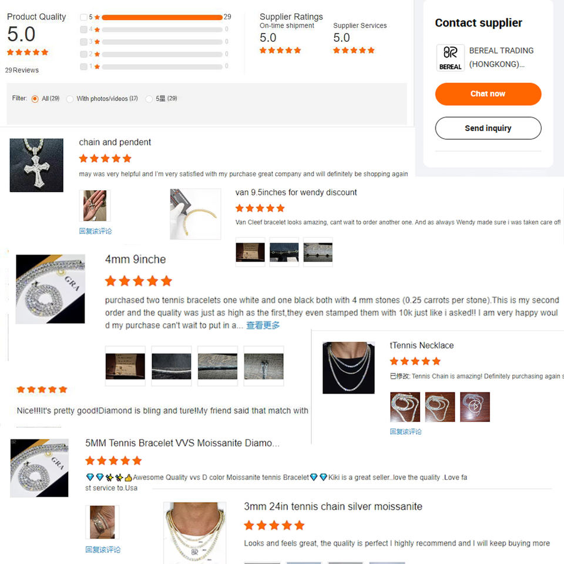Viewport: 564px width, 564px height.
Task: Open layered Tennis Necklace product photo
Action: (348, 368)
